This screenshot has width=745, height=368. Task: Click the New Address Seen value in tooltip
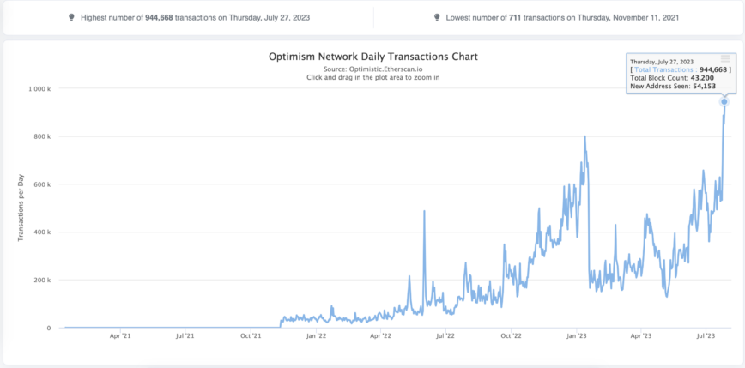coord(704,86)
